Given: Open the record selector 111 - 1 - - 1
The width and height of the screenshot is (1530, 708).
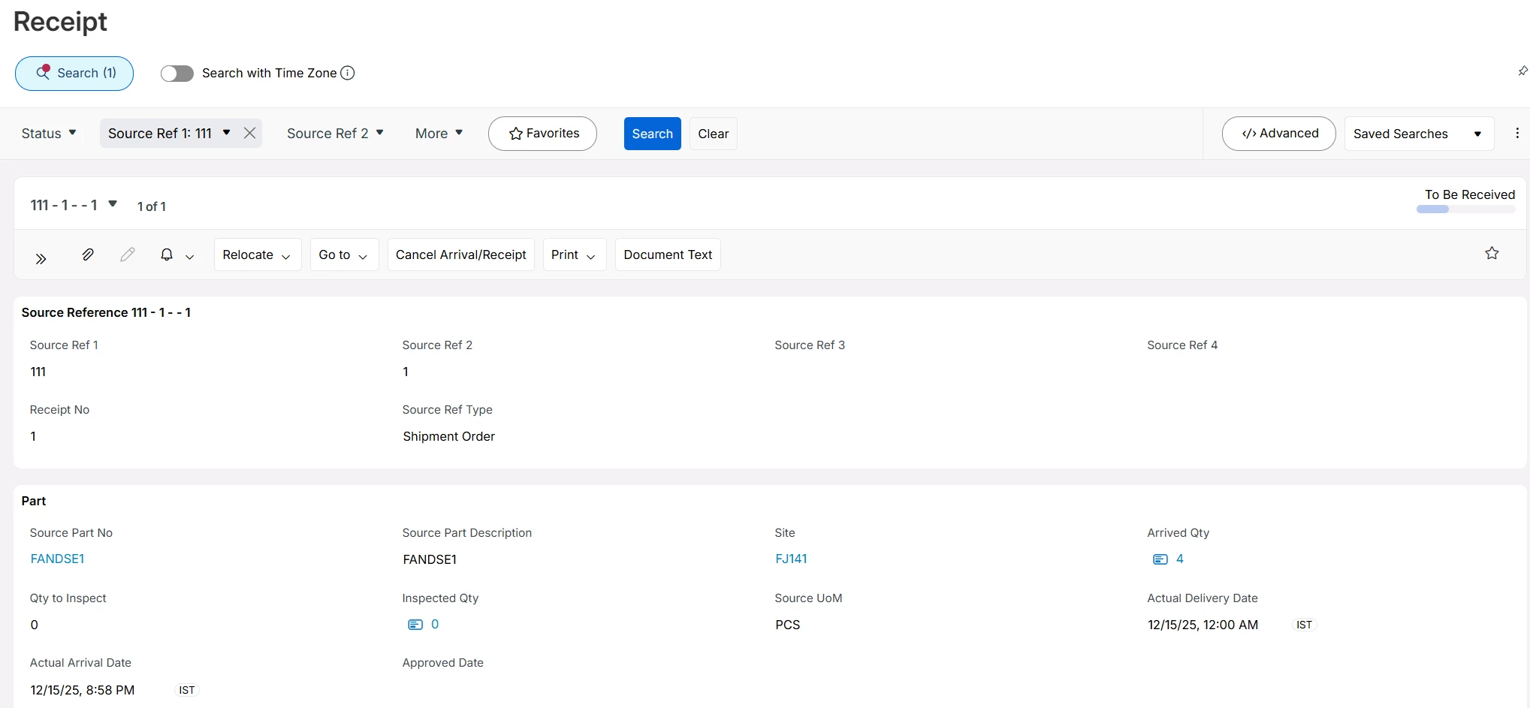Looking at the screenshot, I should (74, 205).
